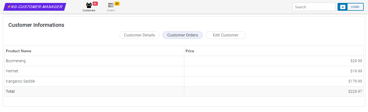Open the Customers icon in navbar

[89, 5]
